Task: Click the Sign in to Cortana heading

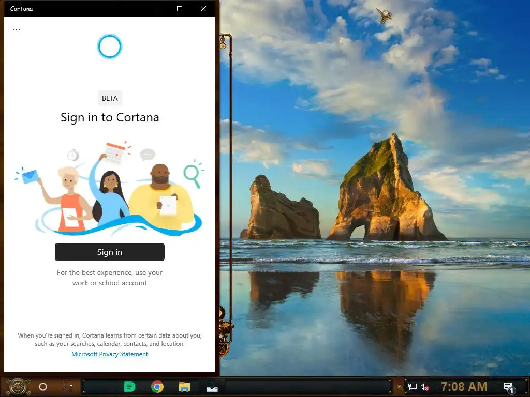Action: coord(110,117)
